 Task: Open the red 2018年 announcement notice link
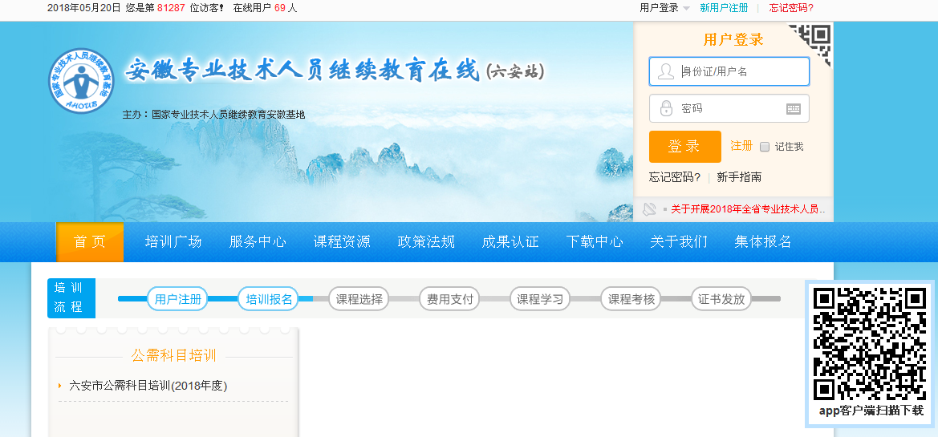tap(748, 209)
